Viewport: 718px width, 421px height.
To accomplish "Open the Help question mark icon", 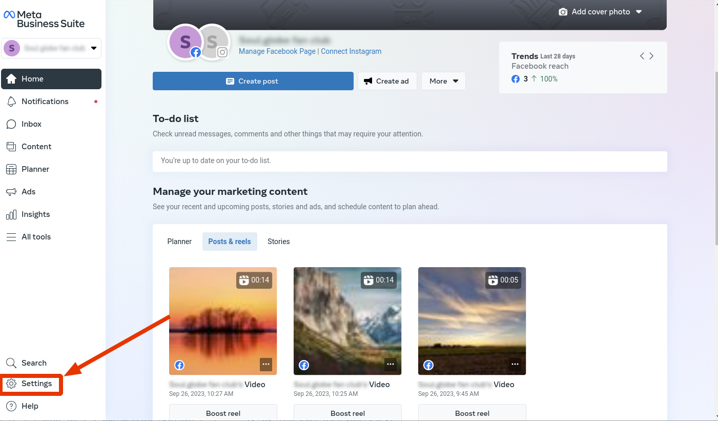I will 11,406.
